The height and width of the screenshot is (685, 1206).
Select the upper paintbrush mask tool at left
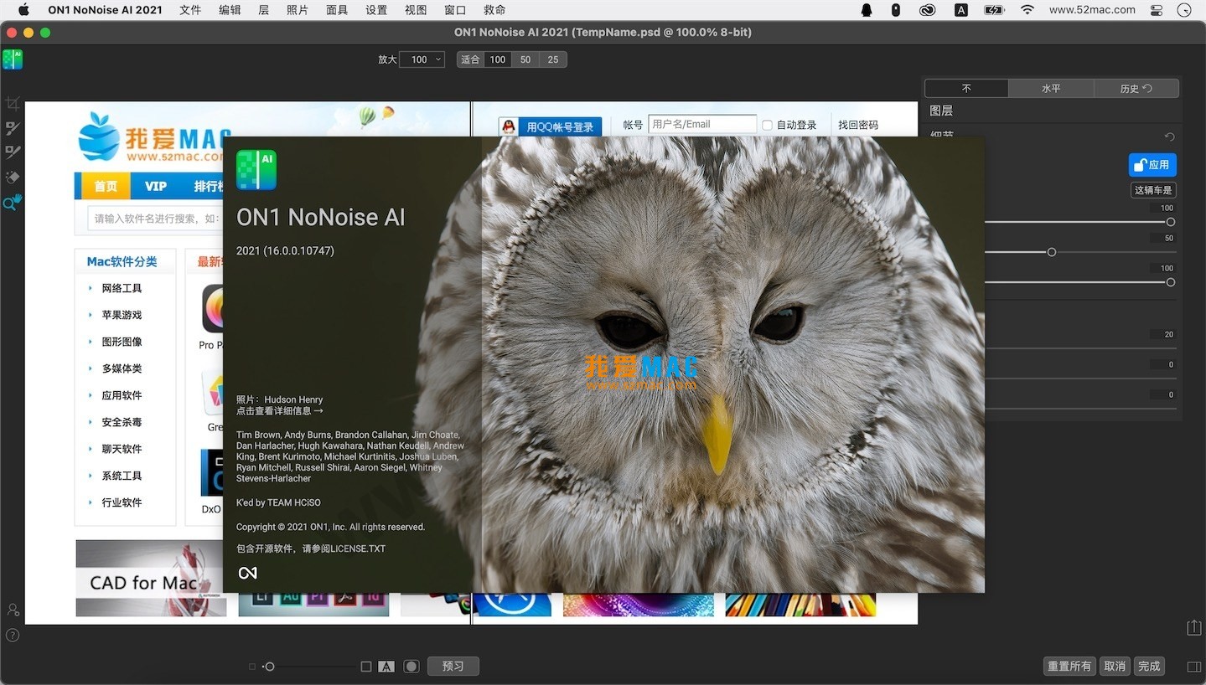pyautogui.click(x=12, y=128)
